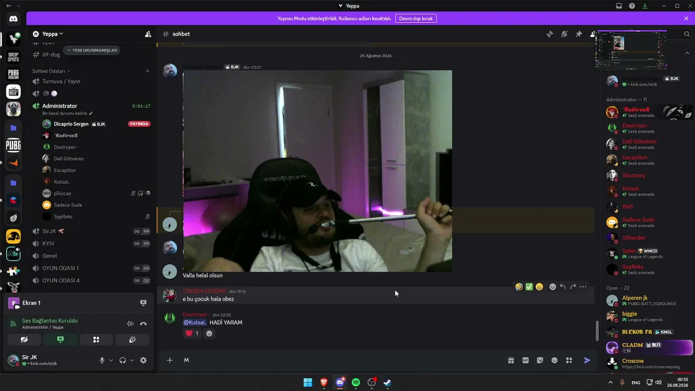This screenshot has height=391, width=695.
Task: Open Discord inbox icon in the title bar
Action: (619, 6)
